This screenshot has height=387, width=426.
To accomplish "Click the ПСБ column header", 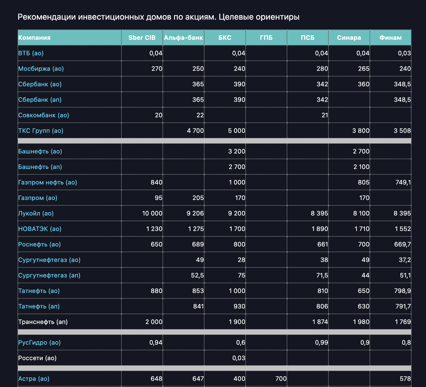I will click(308, 38).
